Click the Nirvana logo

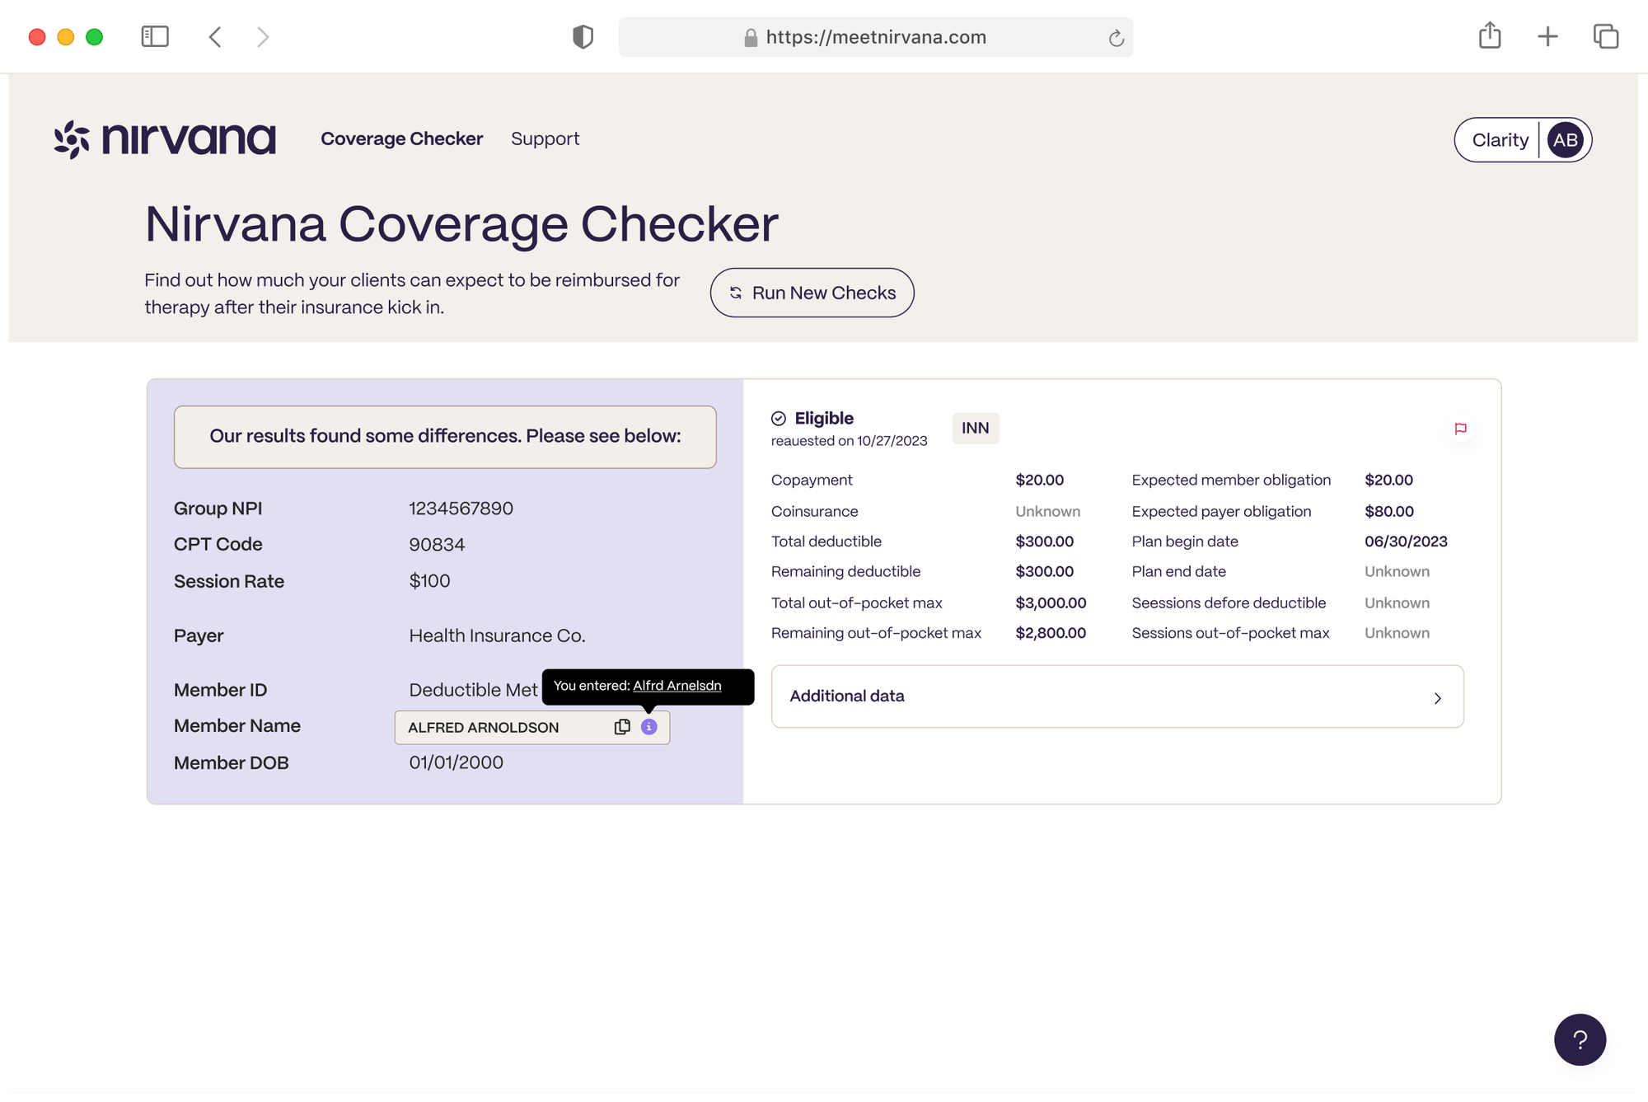coord(165,139)
